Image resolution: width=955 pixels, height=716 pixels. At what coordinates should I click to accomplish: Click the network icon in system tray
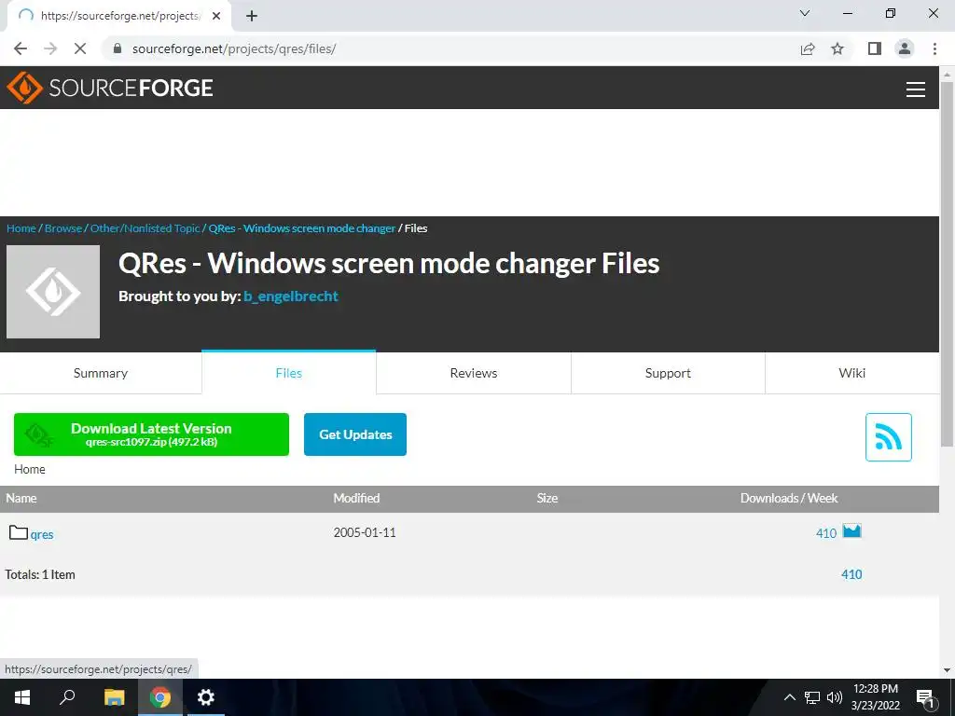tap(812, 697)
